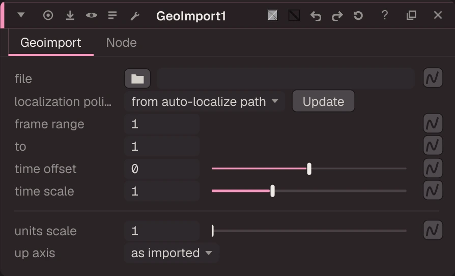Click the time scale value field

(x=162, y=191)
